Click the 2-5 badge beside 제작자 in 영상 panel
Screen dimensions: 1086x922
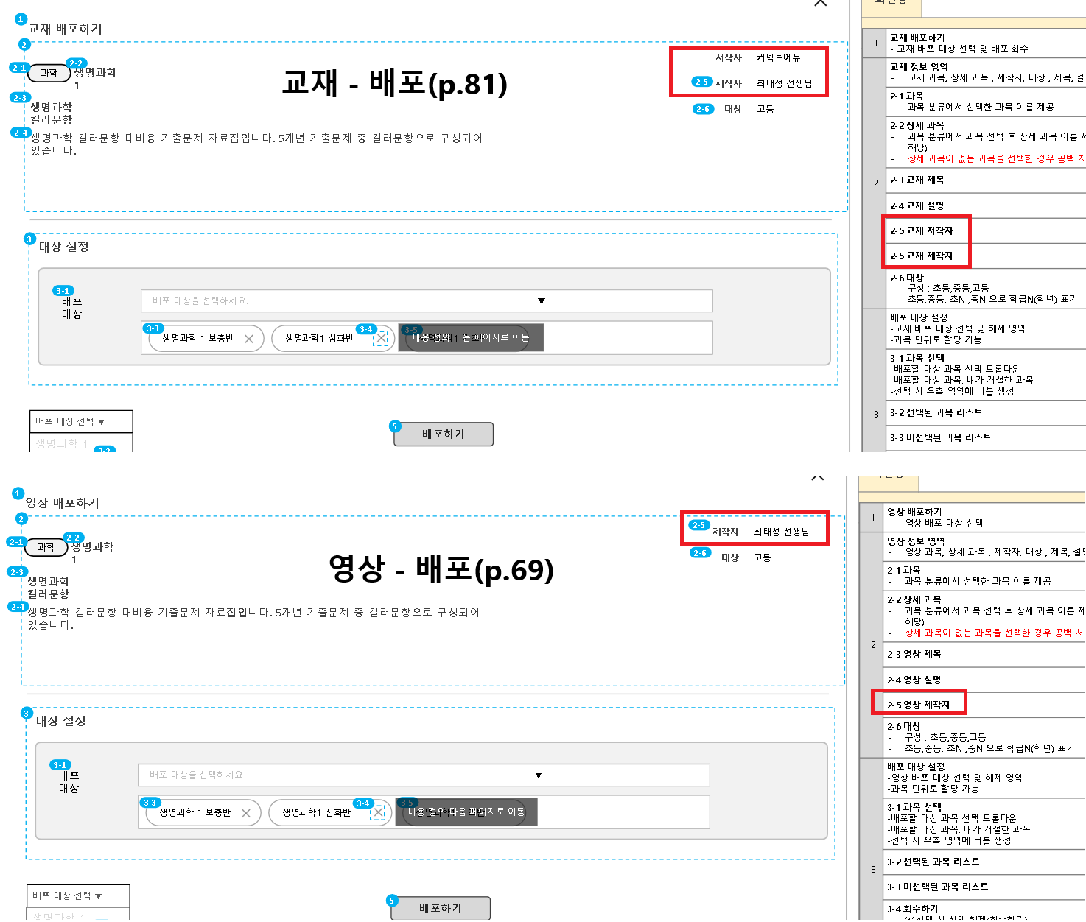point(699,525)
